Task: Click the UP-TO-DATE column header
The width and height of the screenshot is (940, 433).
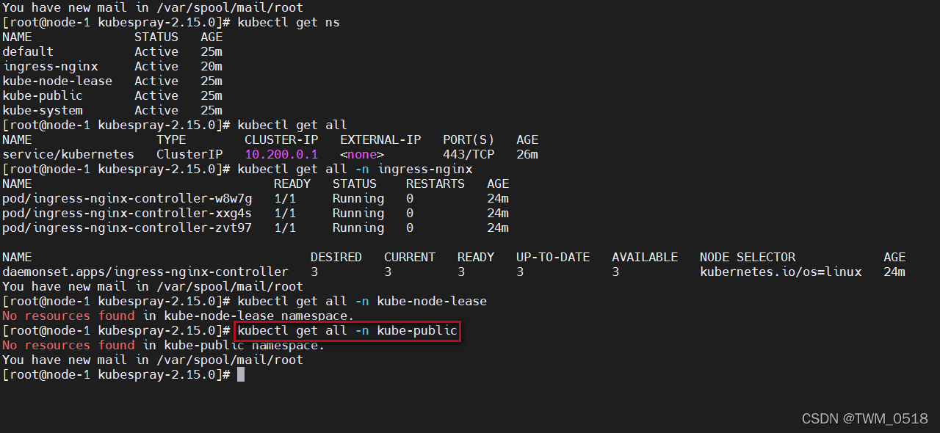Action: [x=552, y=258]
